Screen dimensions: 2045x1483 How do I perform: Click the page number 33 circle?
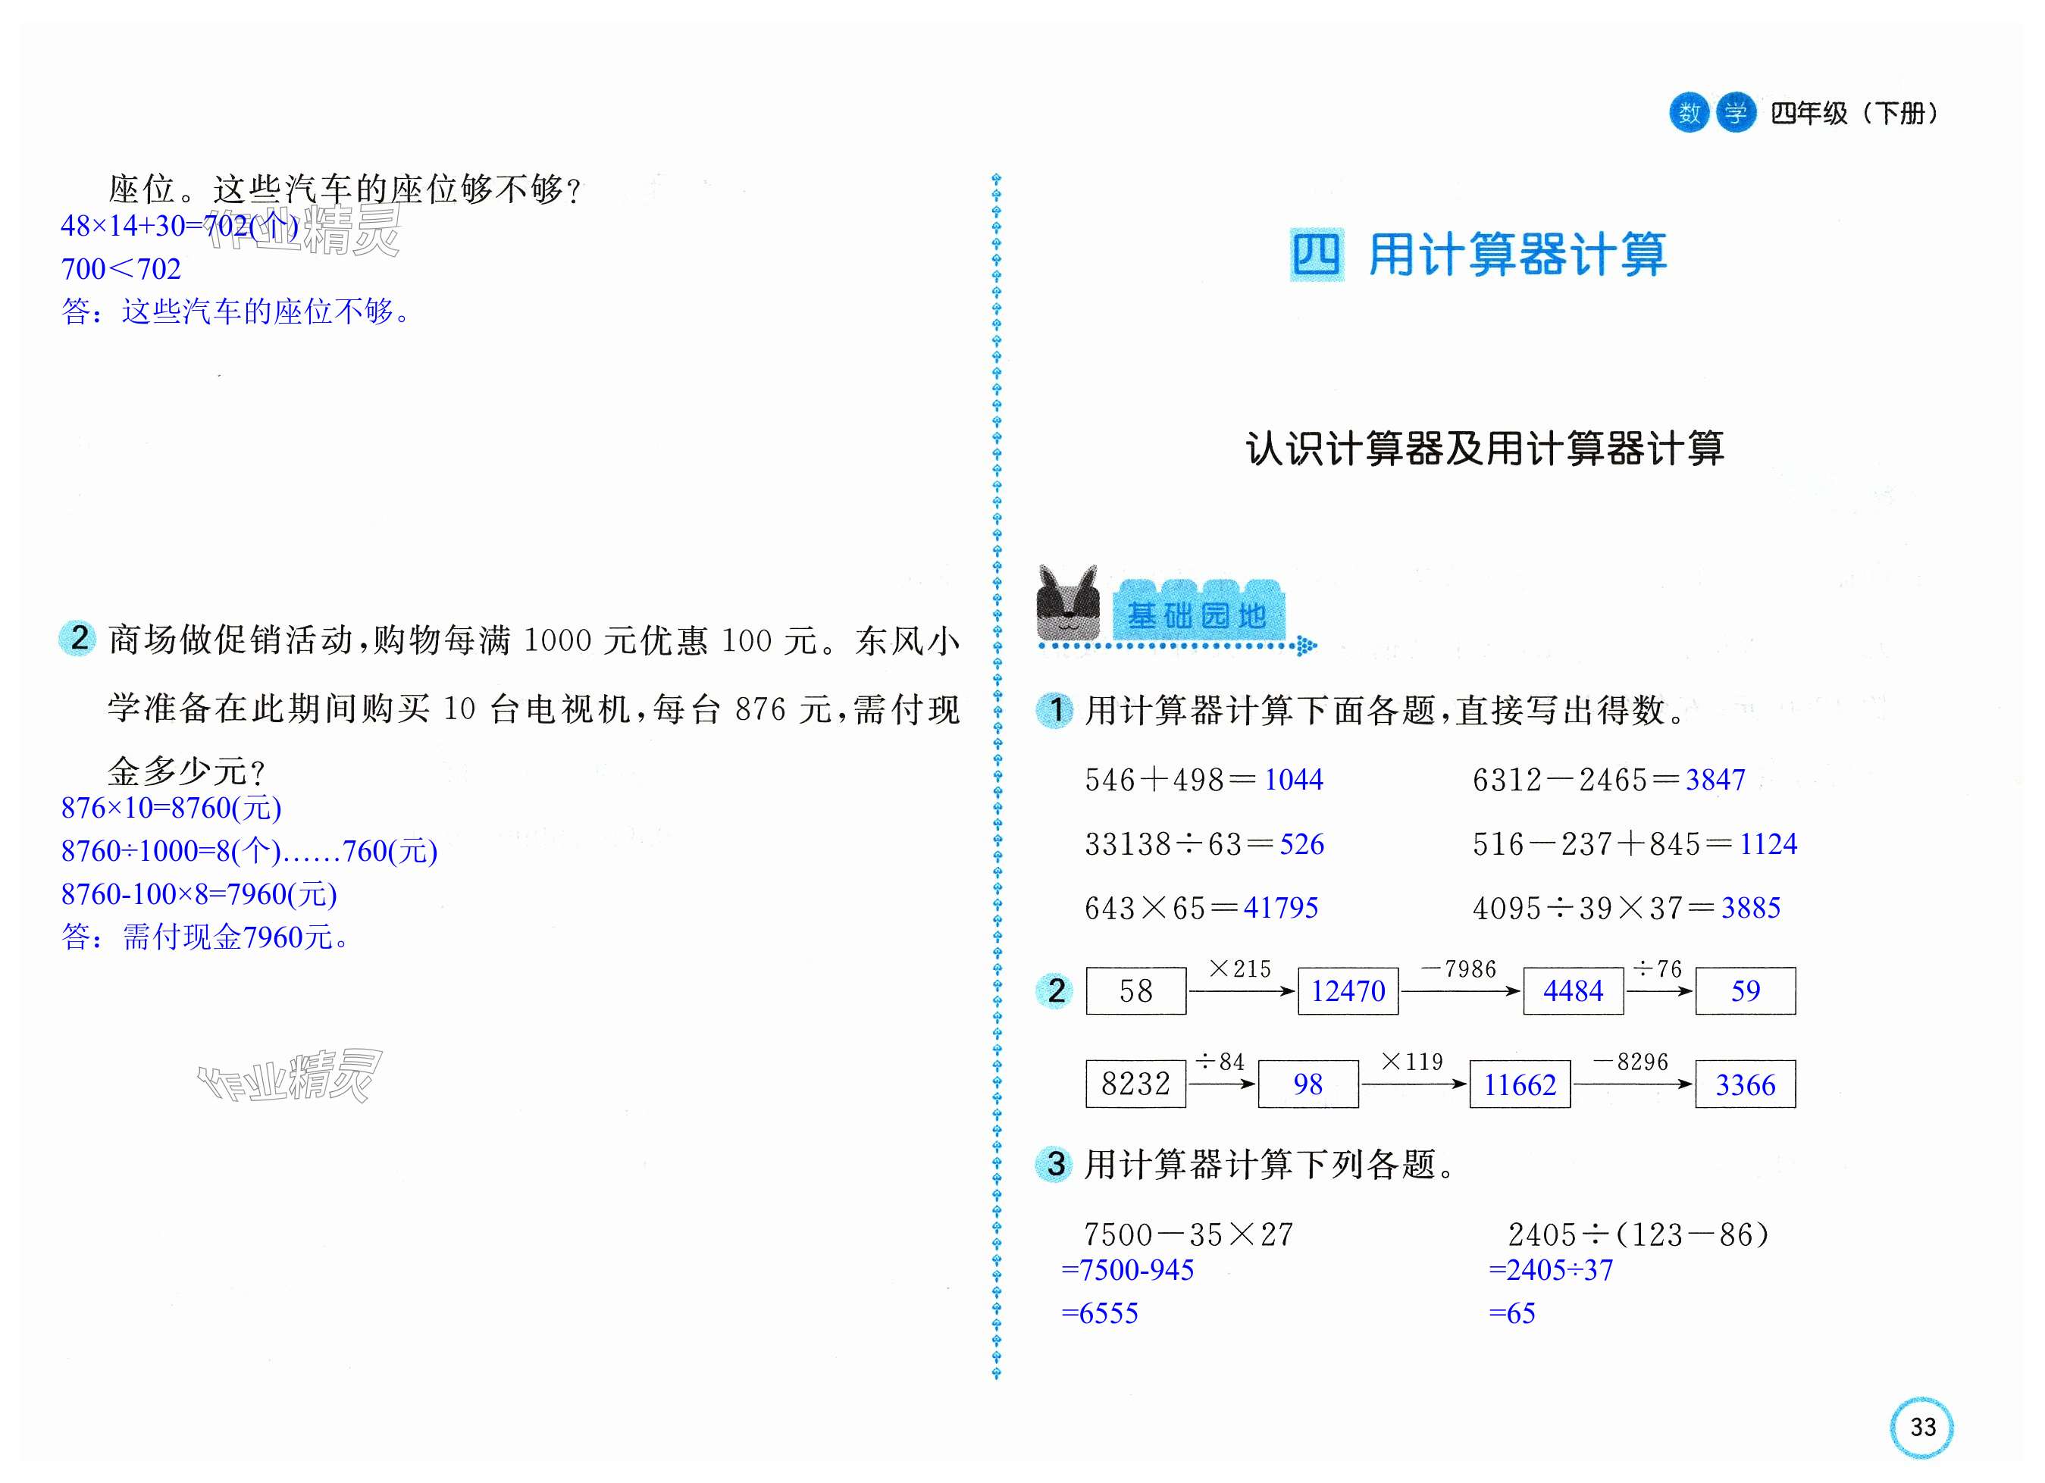(1921, 1427)
